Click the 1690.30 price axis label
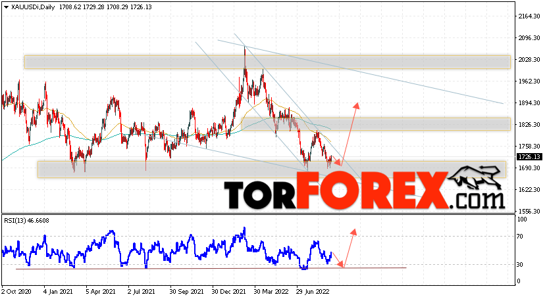Viewport: 545px width, 299px height. pyautogui.click(x=529, y=168)
